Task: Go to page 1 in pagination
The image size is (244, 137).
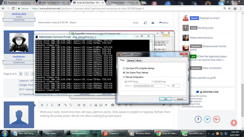Action: pos(26,74)
